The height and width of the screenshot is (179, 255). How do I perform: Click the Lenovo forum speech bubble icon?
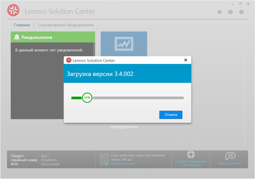[230, 156]
